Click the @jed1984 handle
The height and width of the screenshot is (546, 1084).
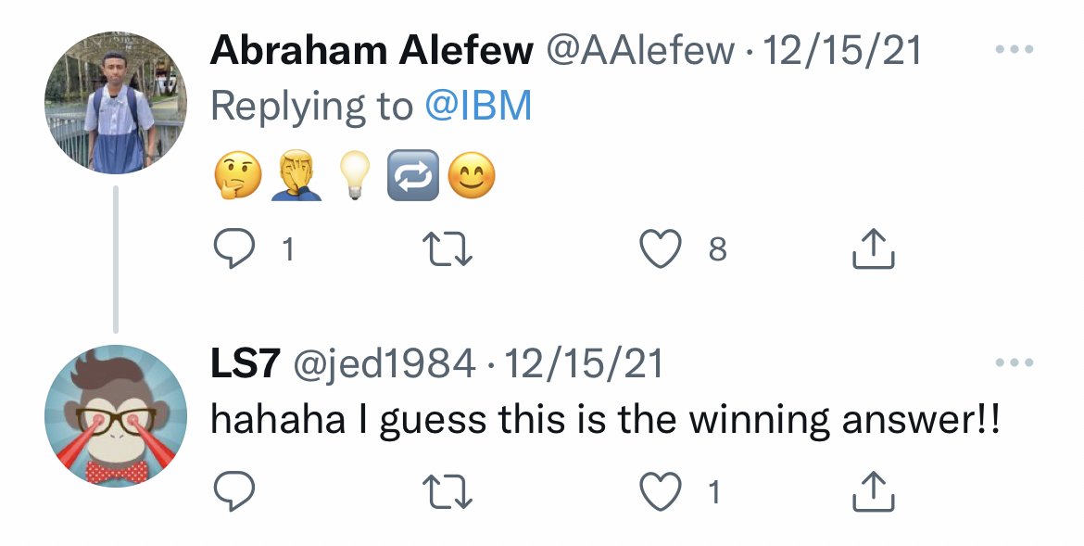click(384, 364)
